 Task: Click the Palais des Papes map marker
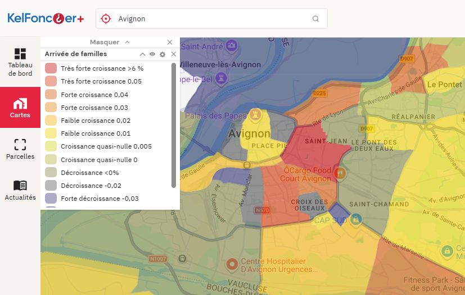(256, 114)
